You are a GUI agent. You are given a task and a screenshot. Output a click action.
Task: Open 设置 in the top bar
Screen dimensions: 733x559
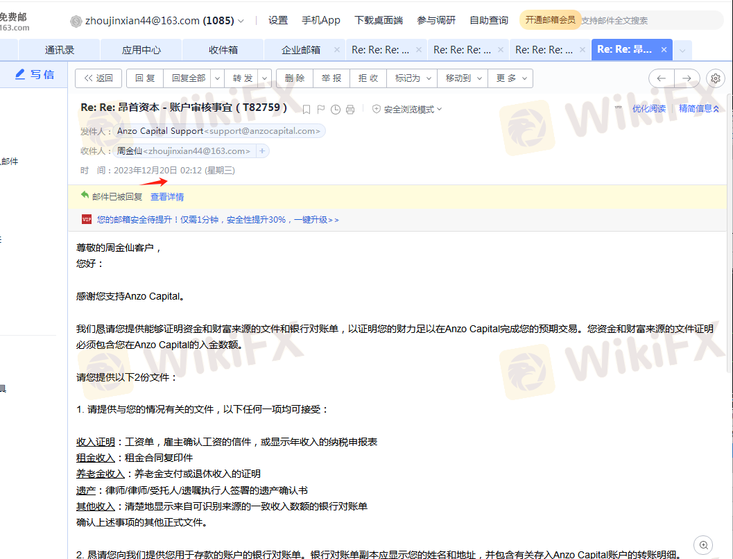[278, 21]
